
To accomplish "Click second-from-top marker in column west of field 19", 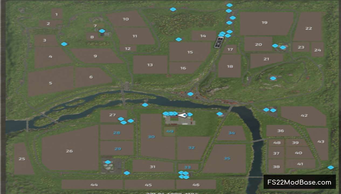I will (229, 11).
